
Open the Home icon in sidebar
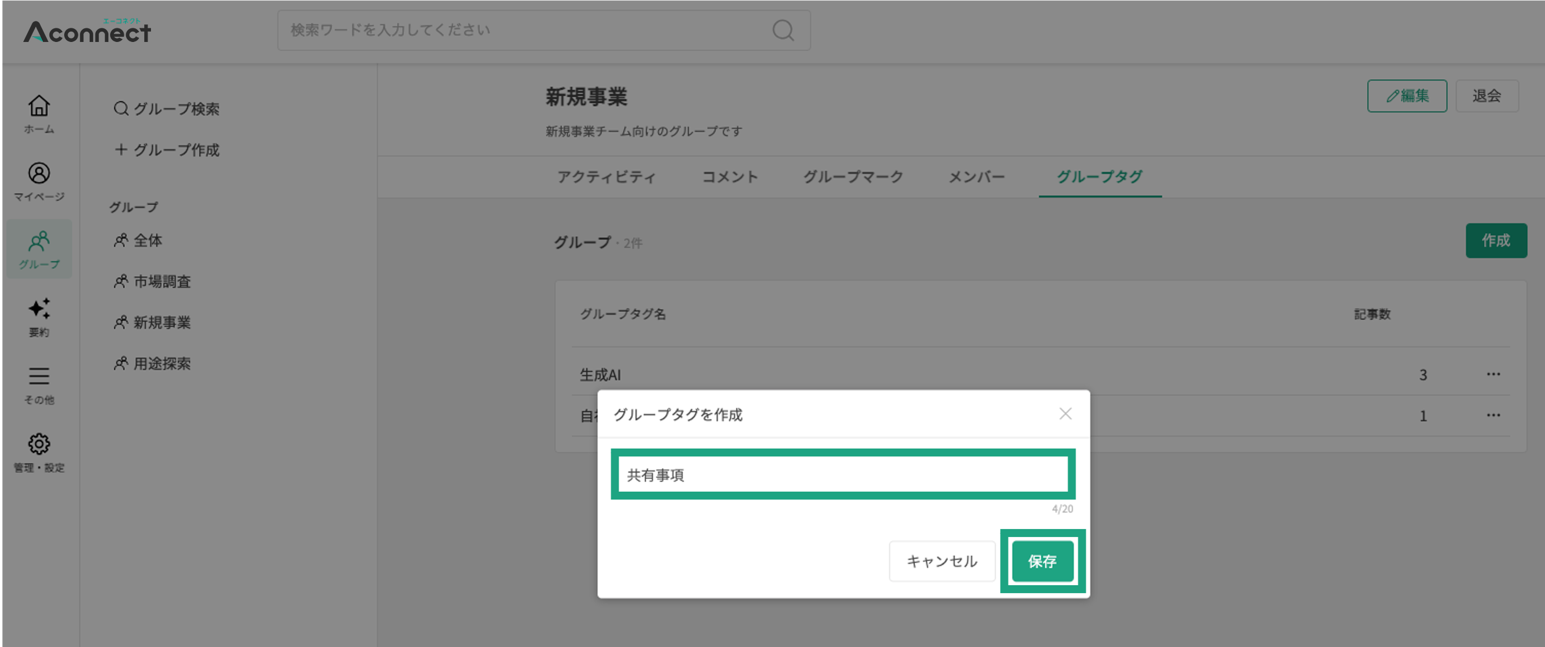[x=39, y=106]
